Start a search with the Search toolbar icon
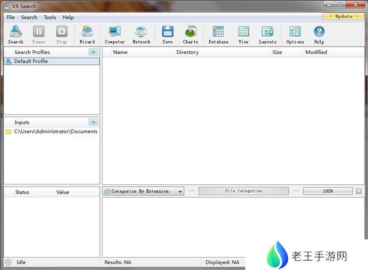The width and height of the screenshot is (368, 270). click(x=16, y=35)
